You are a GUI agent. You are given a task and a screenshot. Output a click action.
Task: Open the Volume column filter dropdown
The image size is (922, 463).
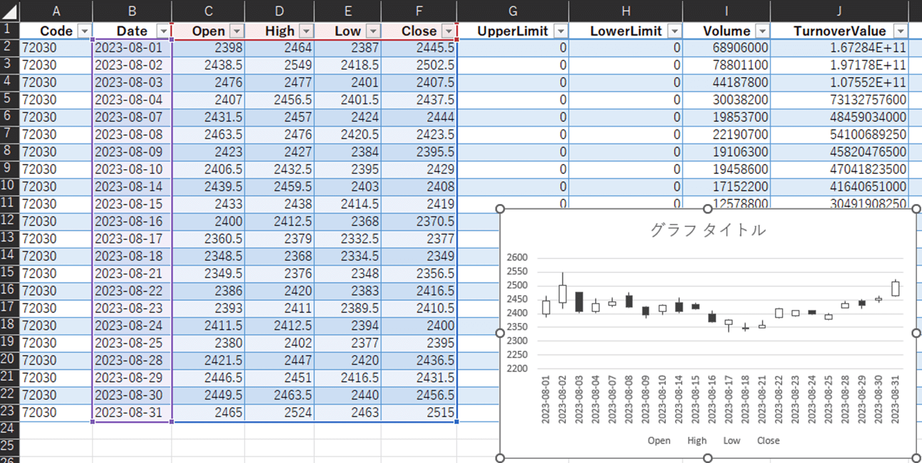coord(762,31)
